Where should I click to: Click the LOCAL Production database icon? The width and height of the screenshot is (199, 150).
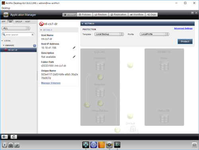click(100, 66)
